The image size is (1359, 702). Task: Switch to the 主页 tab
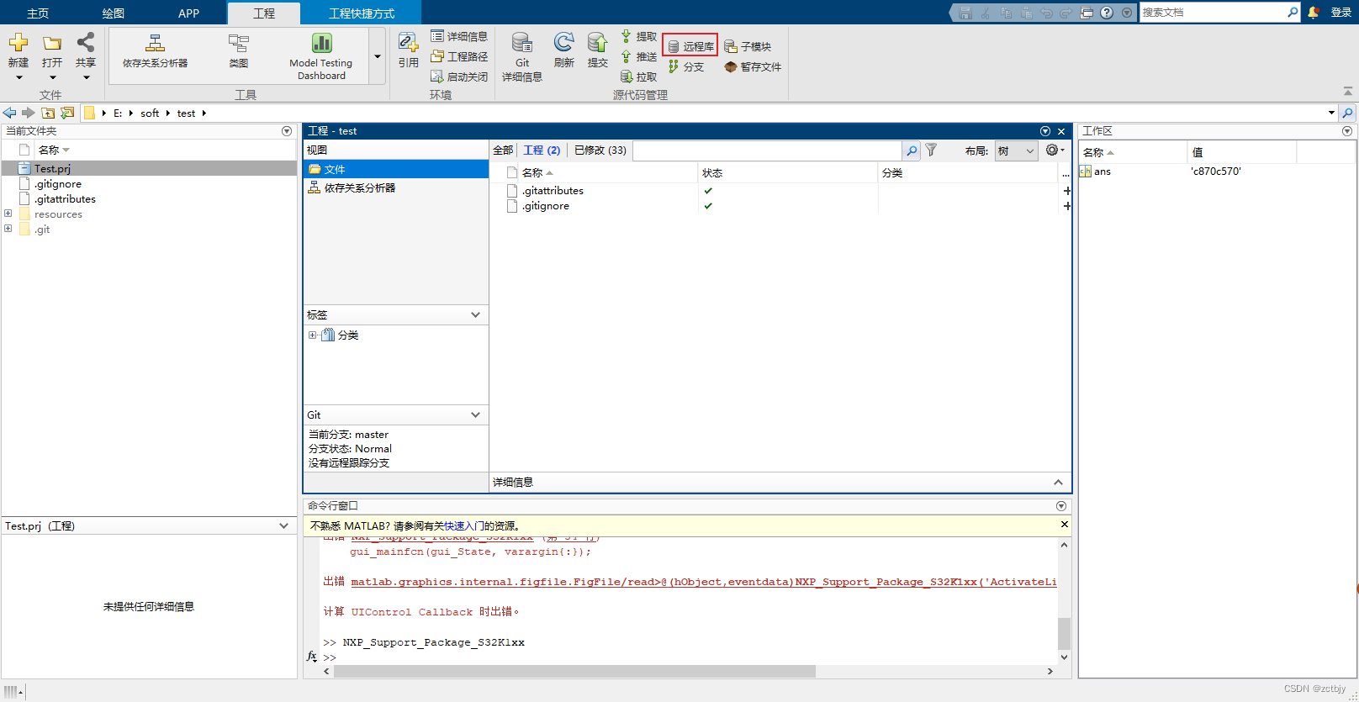38,13
